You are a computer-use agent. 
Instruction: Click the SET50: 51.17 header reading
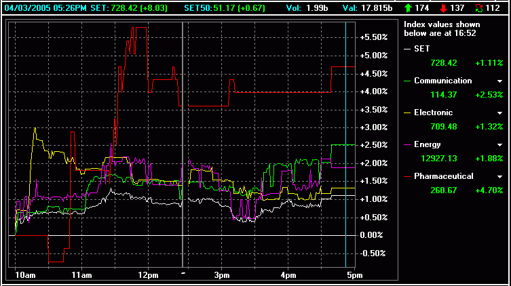click(225, 8)
